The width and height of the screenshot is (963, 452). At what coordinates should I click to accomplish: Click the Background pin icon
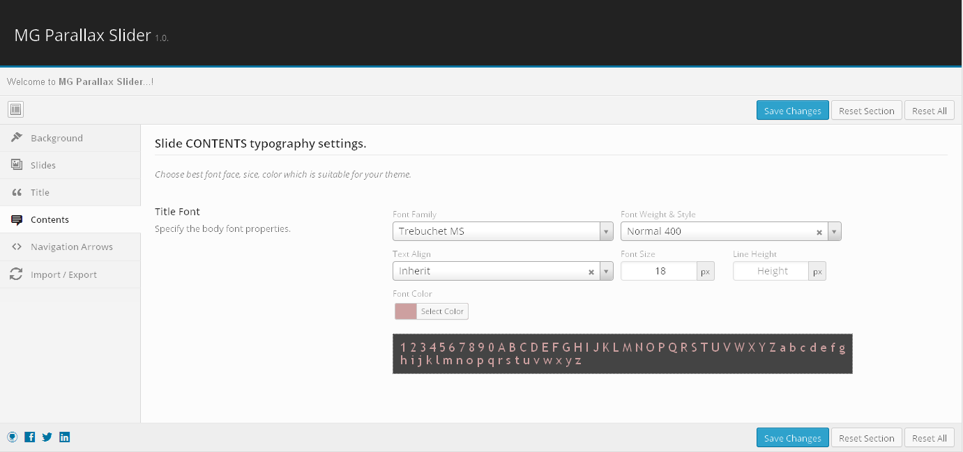point(17,137)
